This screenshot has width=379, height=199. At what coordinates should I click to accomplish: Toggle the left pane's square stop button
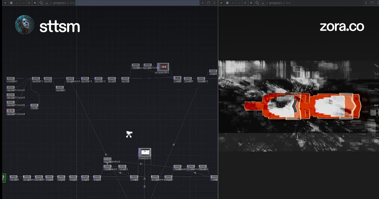coord(11,3)
